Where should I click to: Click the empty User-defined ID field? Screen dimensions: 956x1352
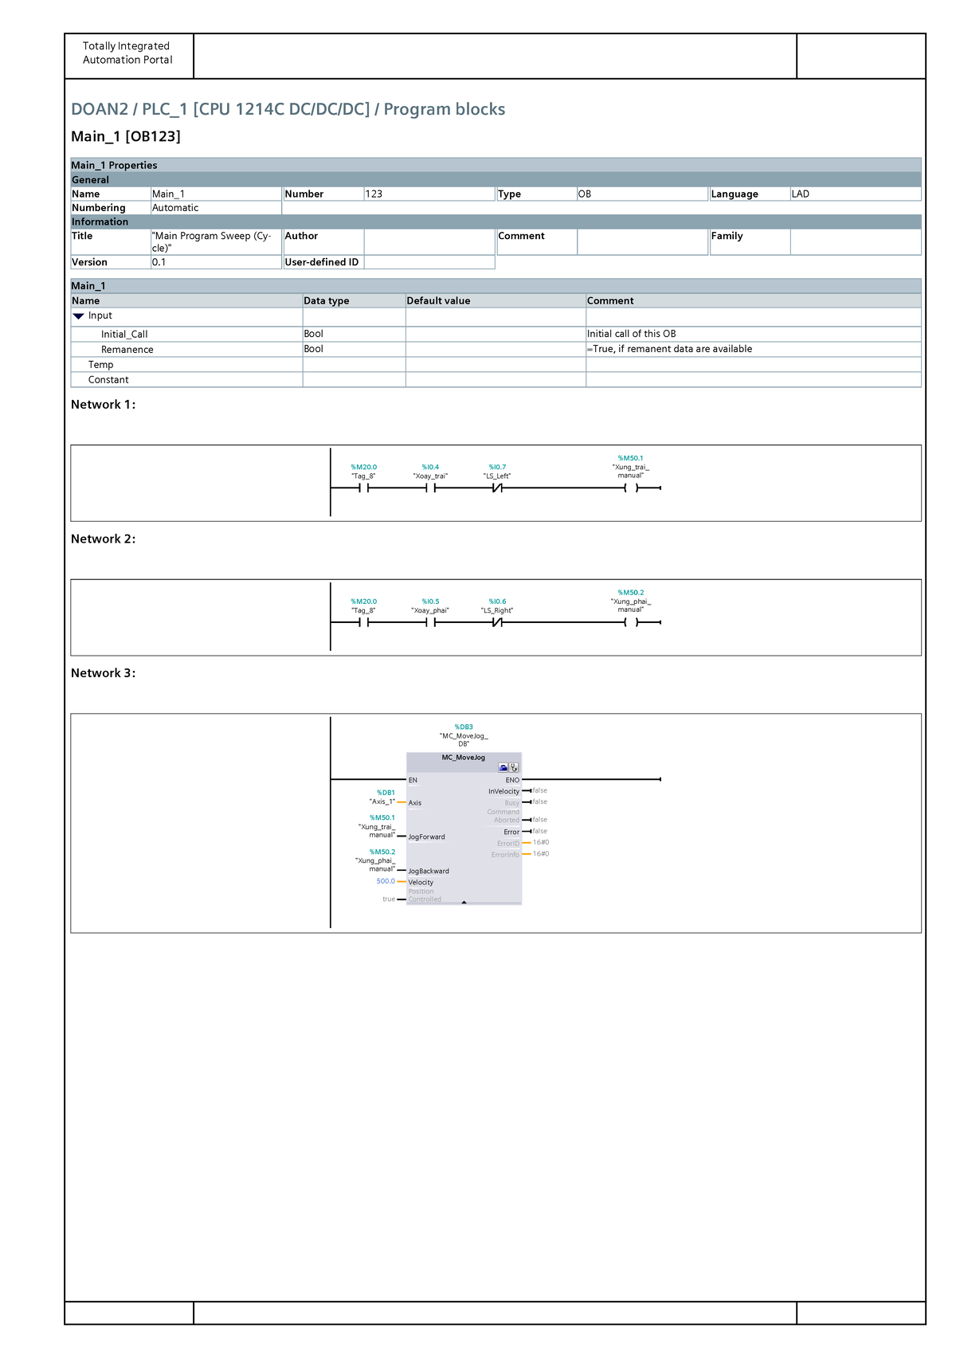(x=429, y=262)
